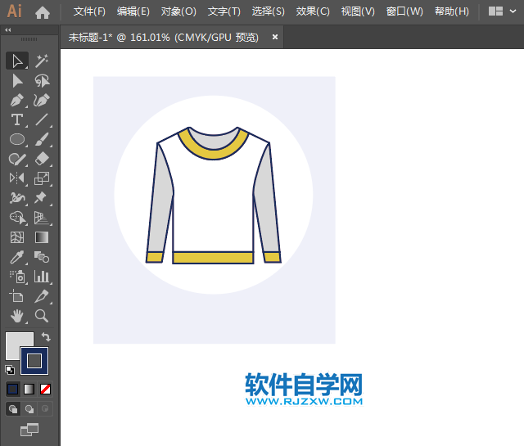Reset default fill and stroke
This screenshot has height=446, width=524.
(x=10, y=370)
